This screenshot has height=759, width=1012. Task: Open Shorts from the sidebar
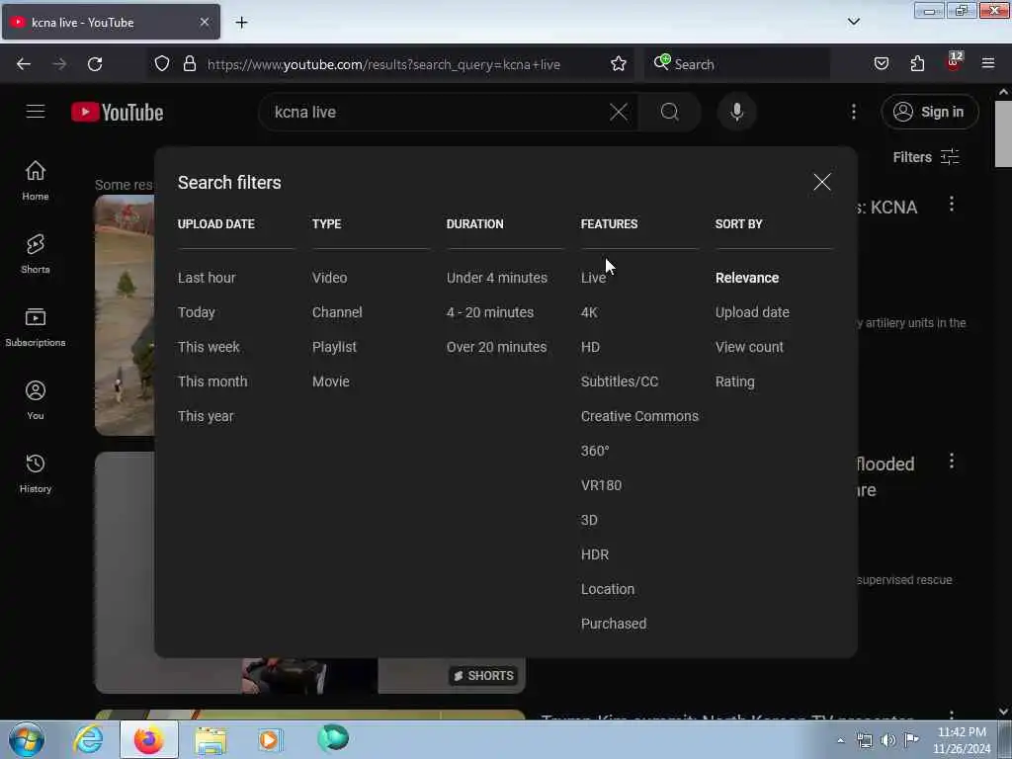coord(36,254)
